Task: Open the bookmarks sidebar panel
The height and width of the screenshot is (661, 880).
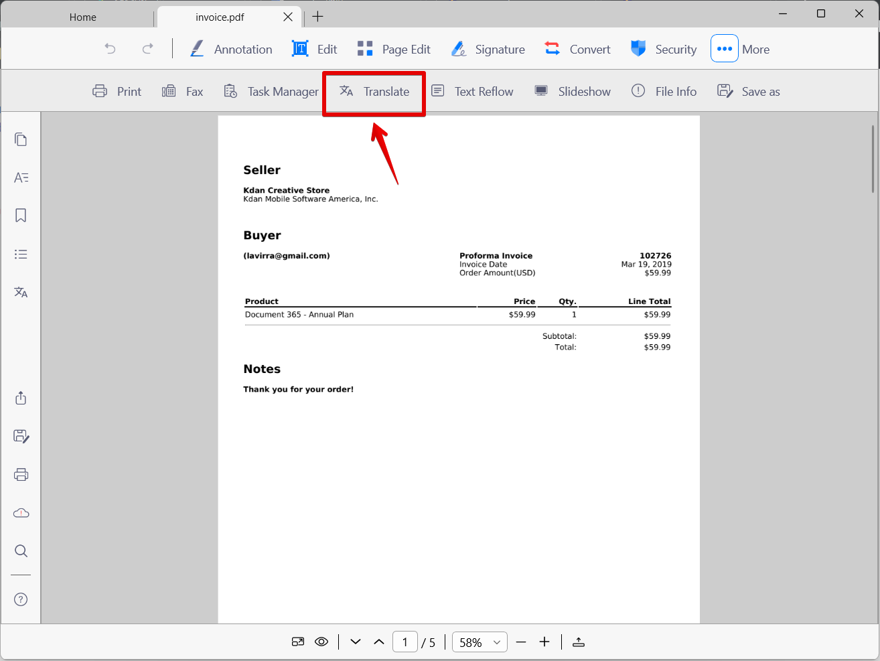Action: coord(21,216)
